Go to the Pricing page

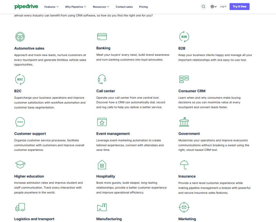click(x=143, y=7)
